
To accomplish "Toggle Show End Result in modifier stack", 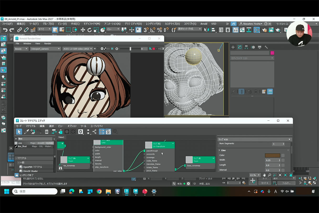I will pos(241,92).
